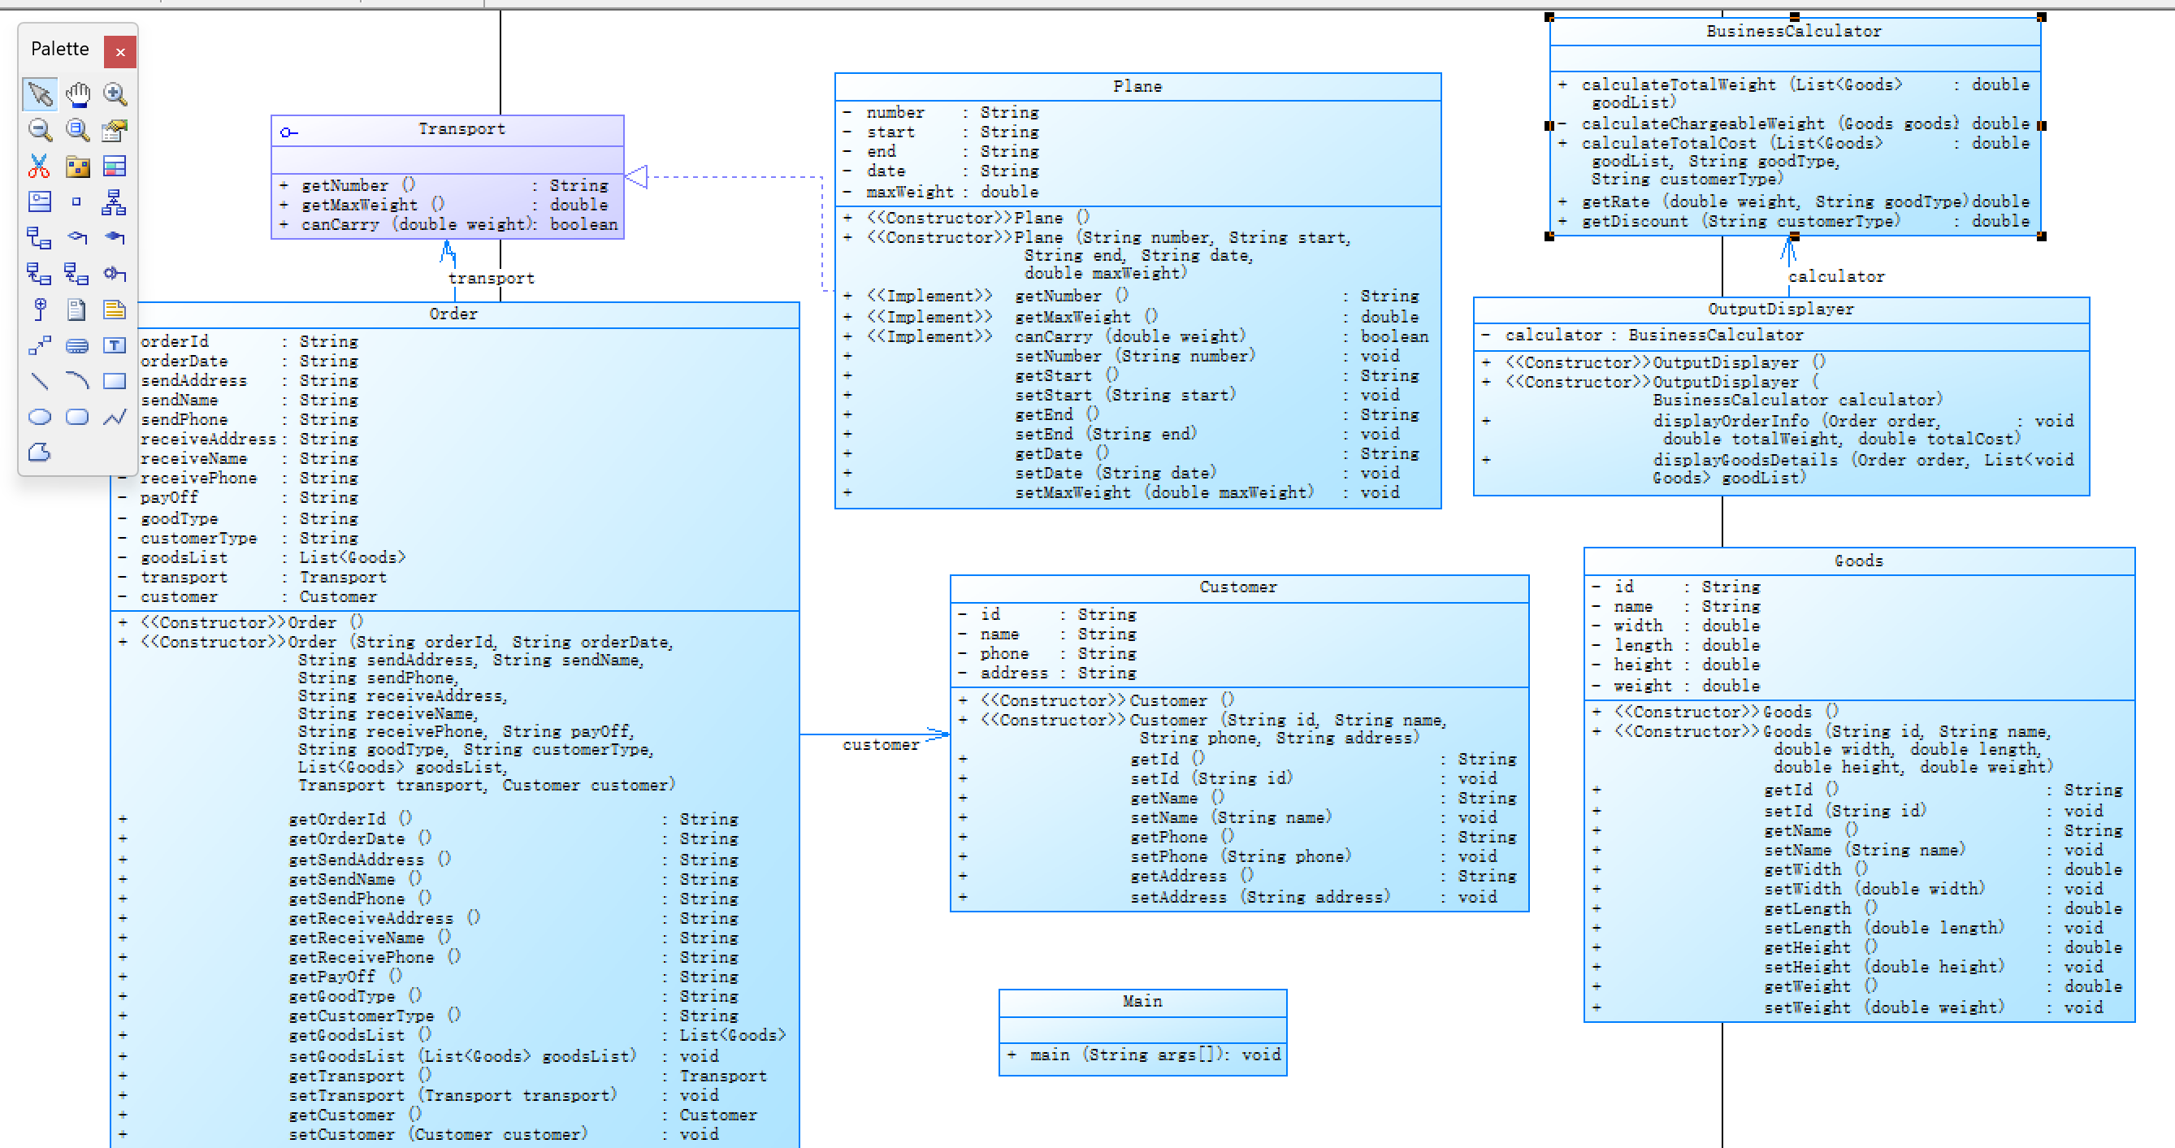The width and height of the screenshot is (2175, 1148).
Task: Click the calculator association label
Action: coord(1835,277)
